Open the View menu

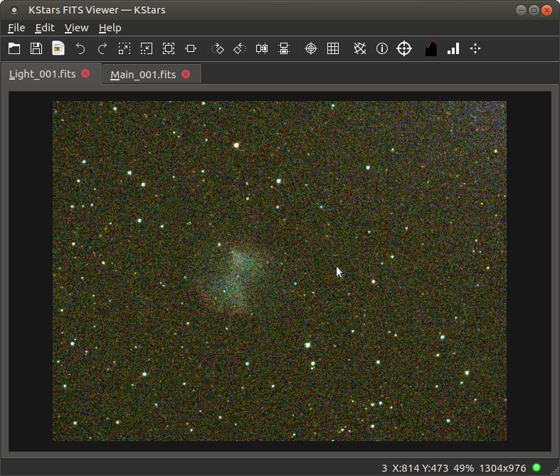(x=76, y=28)
